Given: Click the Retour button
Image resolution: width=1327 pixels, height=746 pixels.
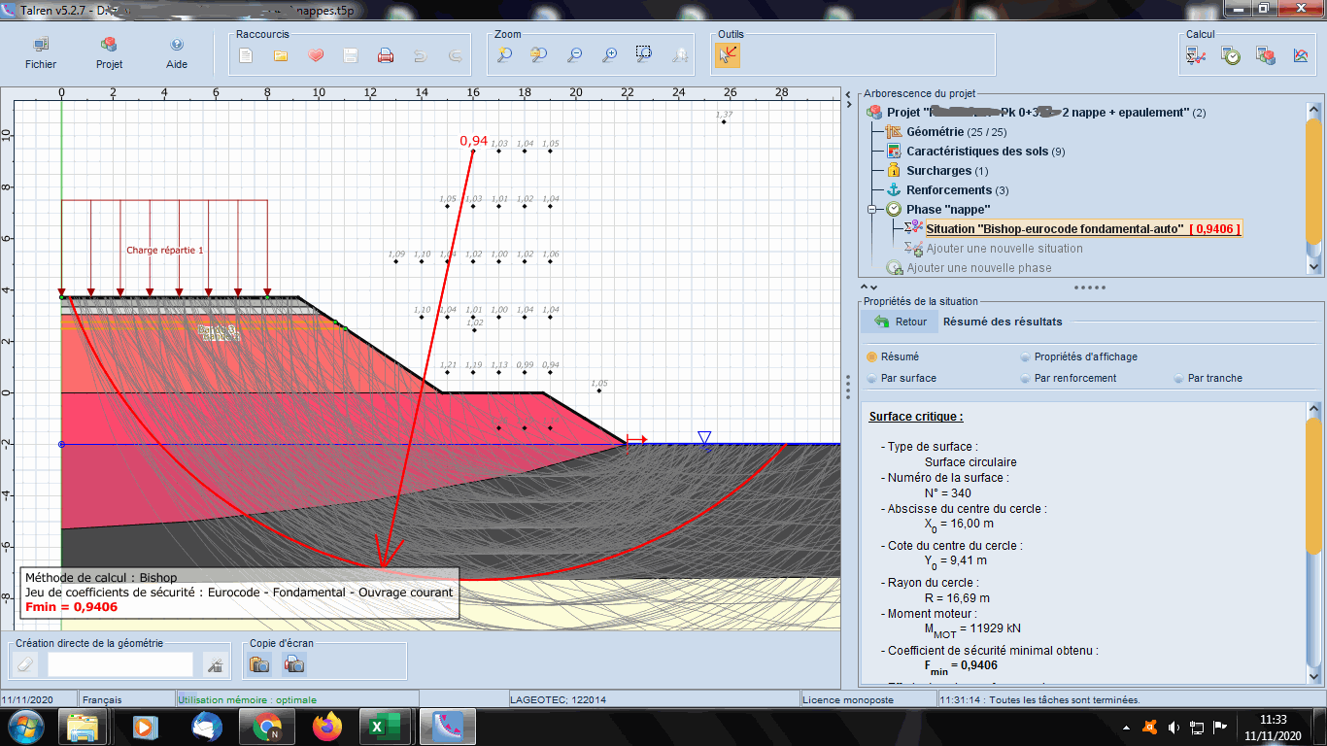Looking at the screenshot, I should [x=901, y=322].
